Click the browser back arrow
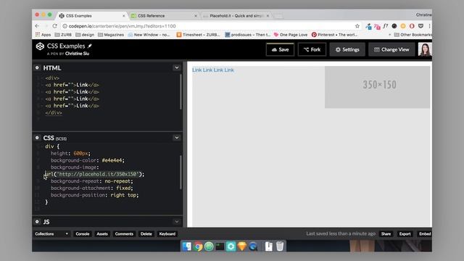 point(37,26)
